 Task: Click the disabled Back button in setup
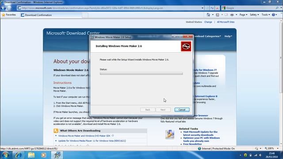[147, 110]
